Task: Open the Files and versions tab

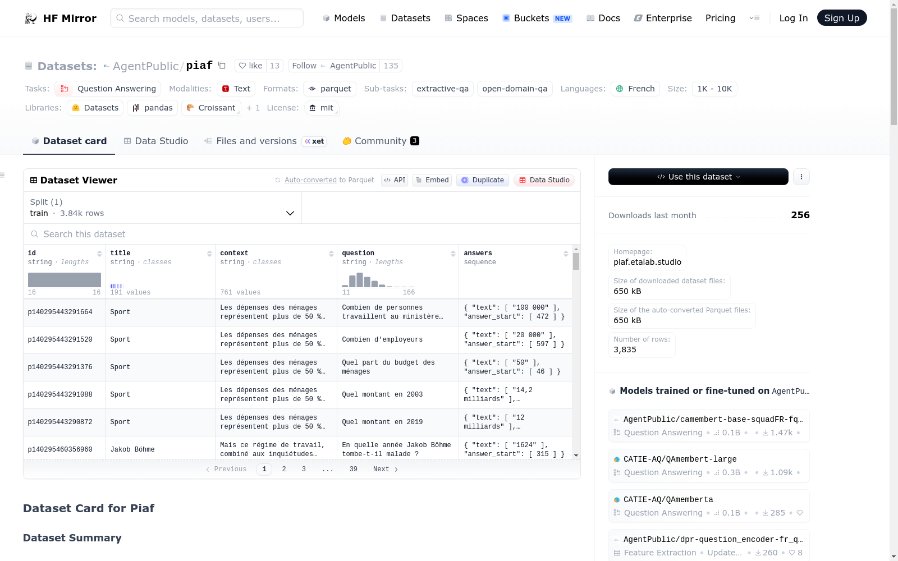Action: [x=265, y=141]
